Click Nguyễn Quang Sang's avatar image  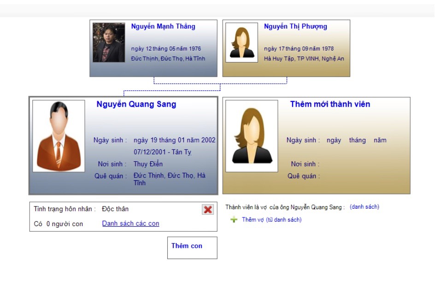[59, 136]
